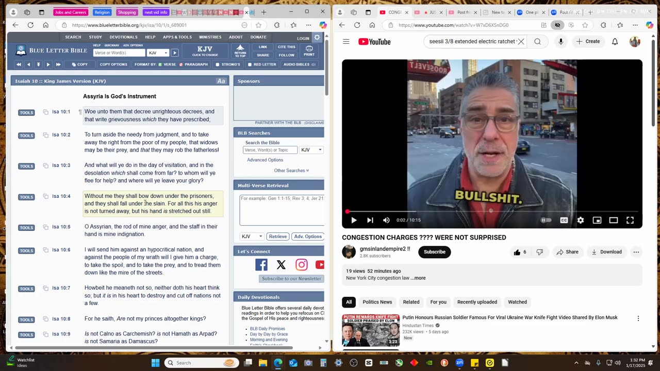The image size is (660, 371).
Task: Submit the verse search go arrow
Action: tap(175, 53)
